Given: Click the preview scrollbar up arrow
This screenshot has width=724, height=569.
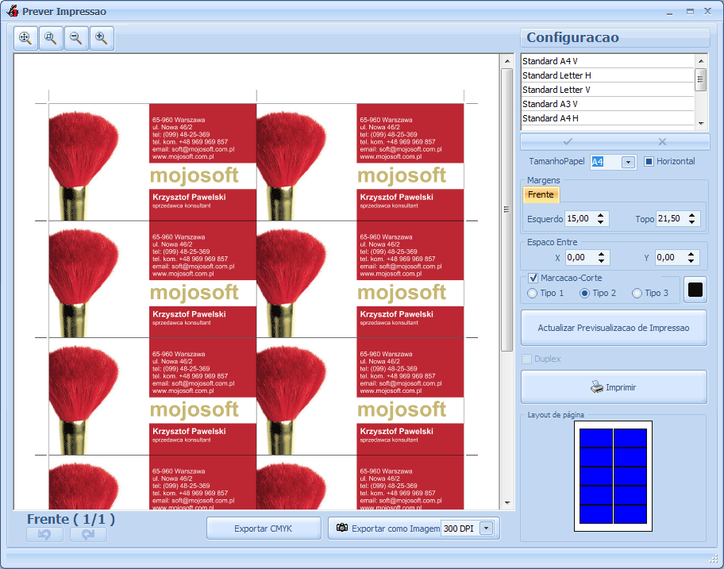Looking at the screenshot, I should 507,61.
